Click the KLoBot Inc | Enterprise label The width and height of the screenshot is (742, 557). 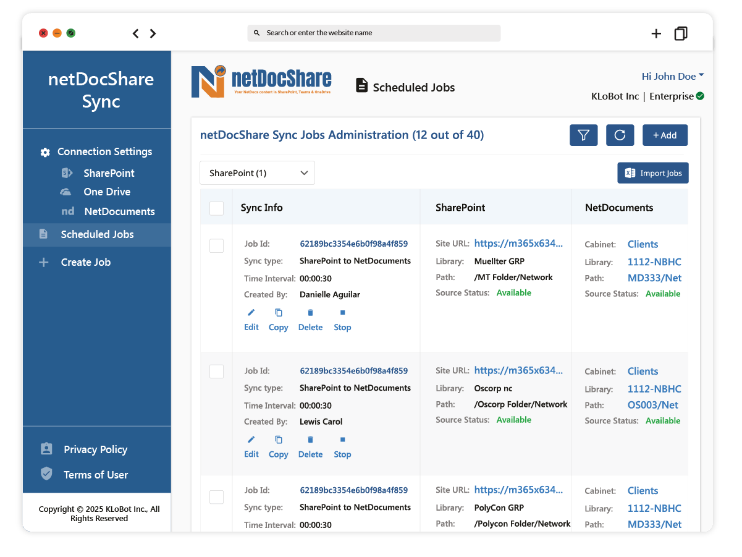(x=643, y=96)
